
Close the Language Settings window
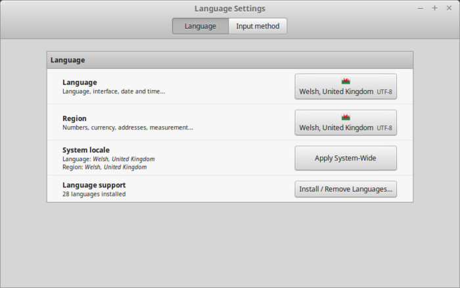448,8
